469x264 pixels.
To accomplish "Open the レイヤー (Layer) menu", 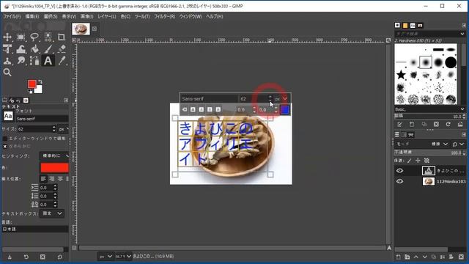I will [x=106, y=16].
